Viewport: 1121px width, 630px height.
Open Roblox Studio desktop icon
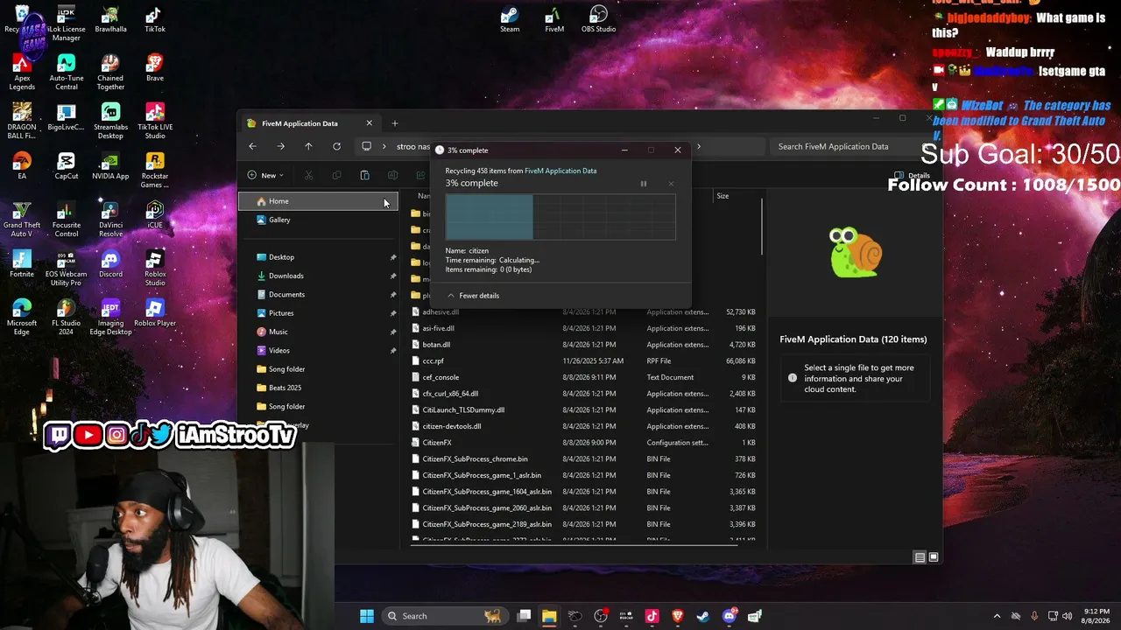pyautogui.click(x=154, y=269)
